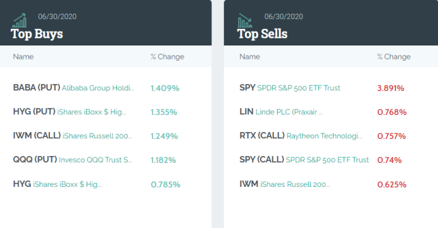This screenshot has height=228, width=438.
Task: Sort Top Buys by Name column header
Action: point(23,57)
